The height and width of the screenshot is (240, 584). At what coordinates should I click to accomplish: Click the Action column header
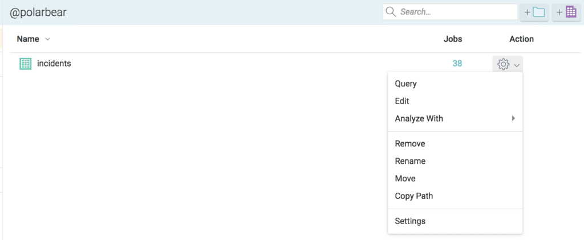point(521,39)
